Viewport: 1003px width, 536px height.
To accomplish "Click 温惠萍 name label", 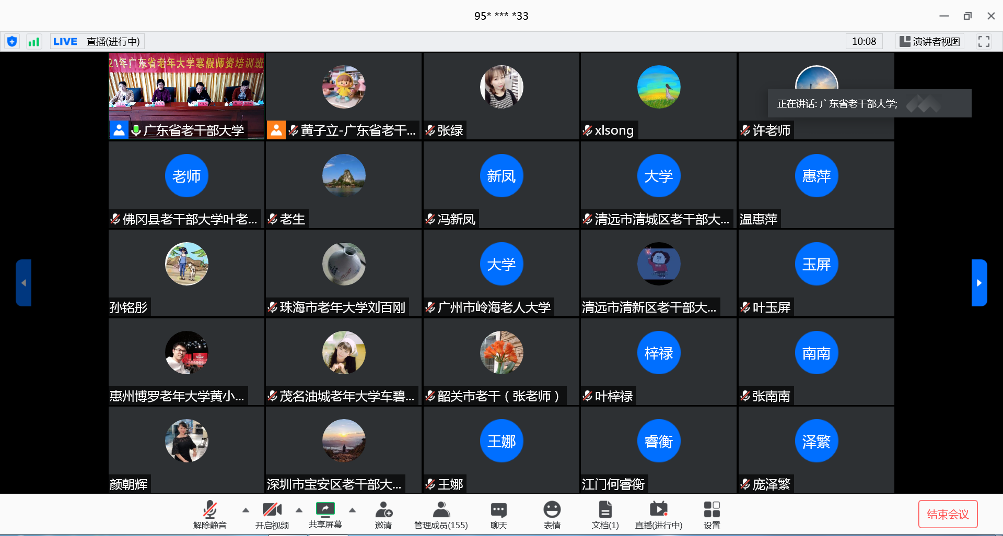I will 759,219.
